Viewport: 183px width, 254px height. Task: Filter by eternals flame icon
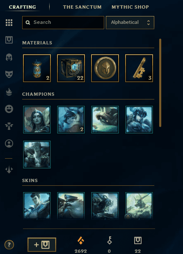[9, 92]
